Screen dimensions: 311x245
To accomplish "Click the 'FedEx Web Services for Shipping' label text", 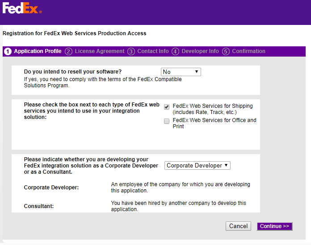I will (213, 109).
